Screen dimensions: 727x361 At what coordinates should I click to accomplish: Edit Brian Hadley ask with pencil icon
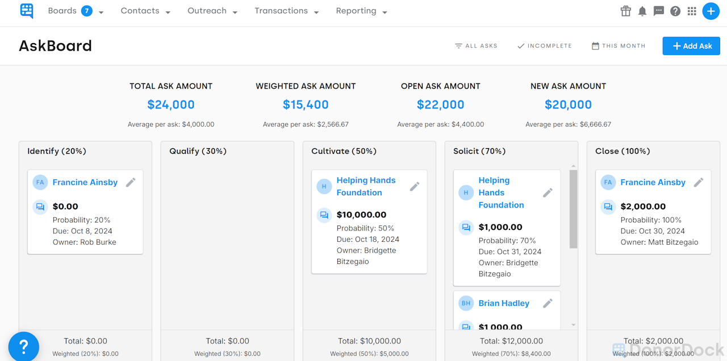548,303
